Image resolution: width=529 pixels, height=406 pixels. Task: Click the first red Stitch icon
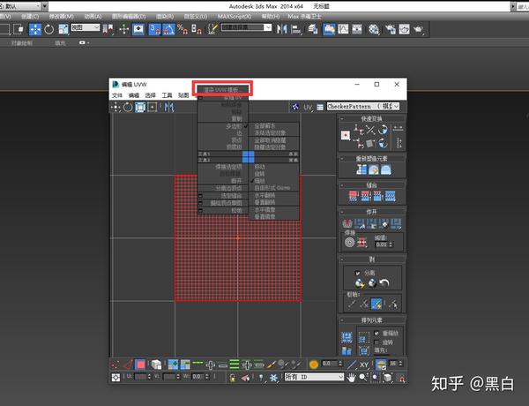click(353, 196)
